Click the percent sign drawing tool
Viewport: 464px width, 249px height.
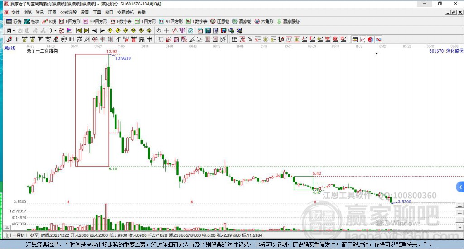click(x=250, y=39)
